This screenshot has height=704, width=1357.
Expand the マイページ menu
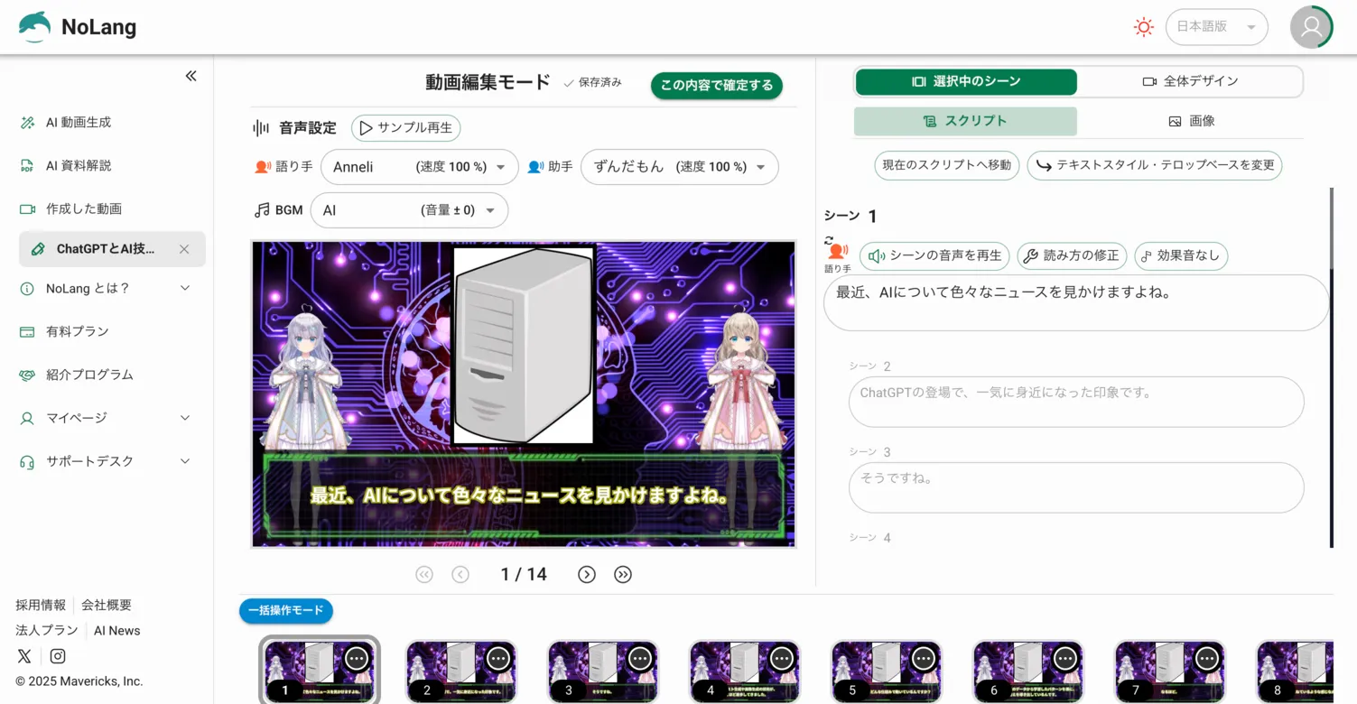point(106,418)
